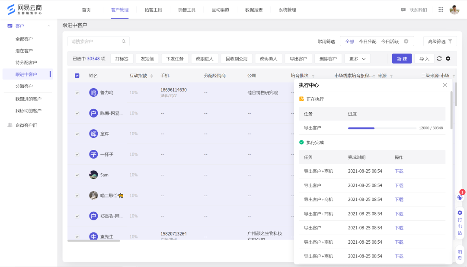Open table column settings via the gear icon
This screenshot has height=267, width=467.
point(448,59)
